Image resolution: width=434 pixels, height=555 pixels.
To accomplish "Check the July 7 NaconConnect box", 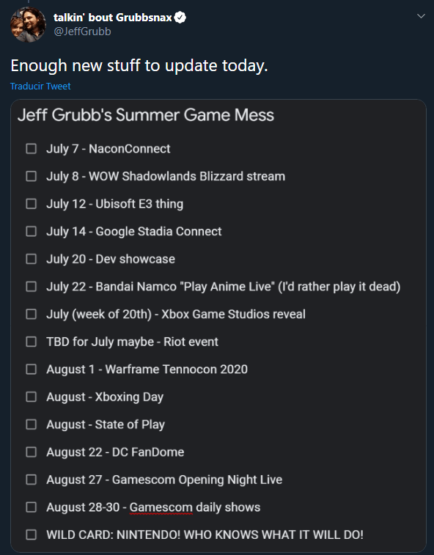I will (x=31, y=149).
